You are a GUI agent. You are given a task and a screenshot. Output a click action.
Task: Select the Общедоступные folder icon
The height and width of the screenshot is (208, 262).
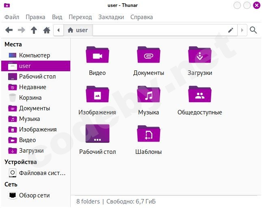(x=200, y=94)
